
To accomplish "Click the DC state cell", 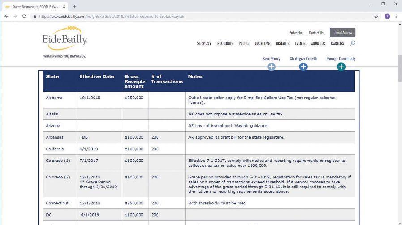I will [49, 215].
